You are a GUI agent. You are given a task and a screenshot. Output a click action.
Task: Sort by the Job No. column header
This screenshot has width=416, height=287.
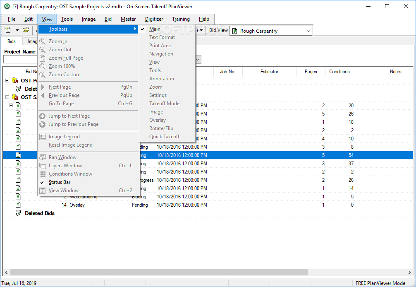pos(227,72)
